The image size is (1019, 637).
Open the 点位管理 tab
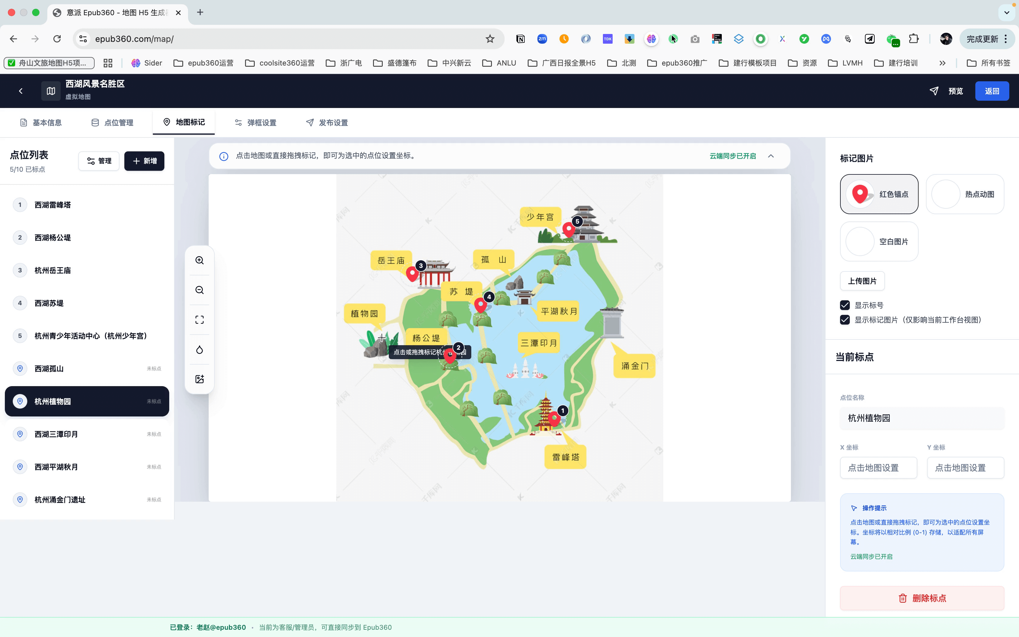point(113,123)
